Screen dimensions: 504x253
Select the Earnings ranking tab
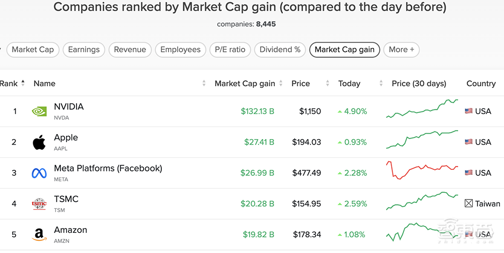pyautogui.click(x=84, y=49)
